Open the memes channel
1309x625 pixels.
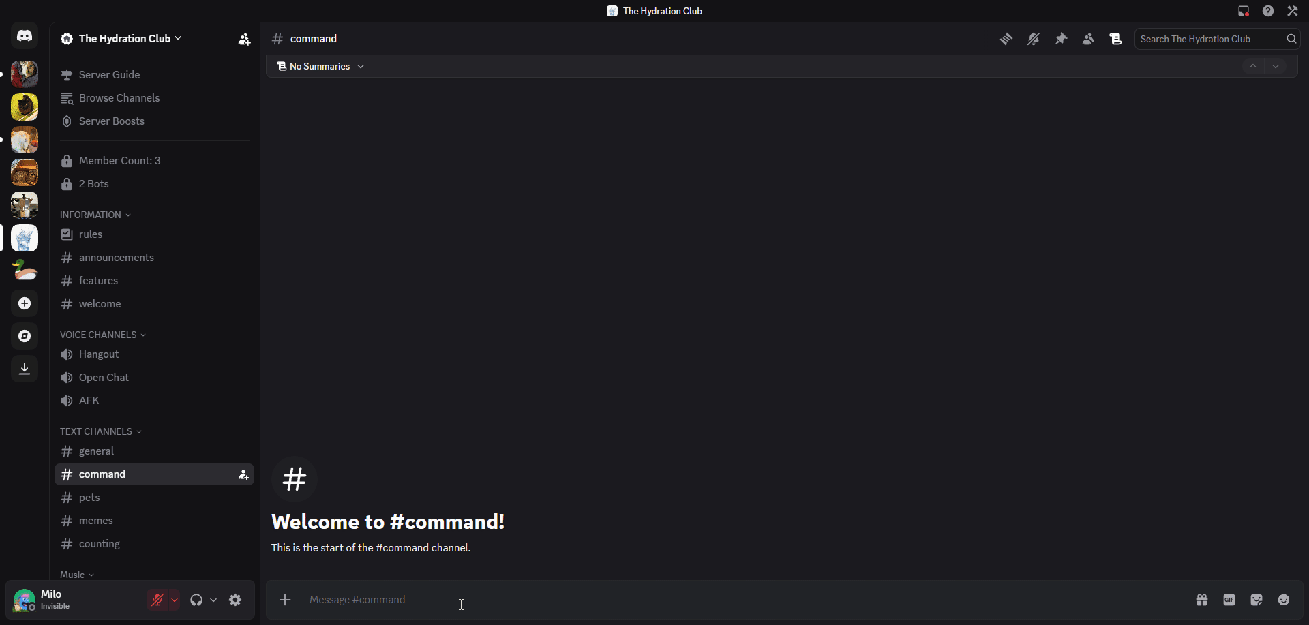[154, 521]
